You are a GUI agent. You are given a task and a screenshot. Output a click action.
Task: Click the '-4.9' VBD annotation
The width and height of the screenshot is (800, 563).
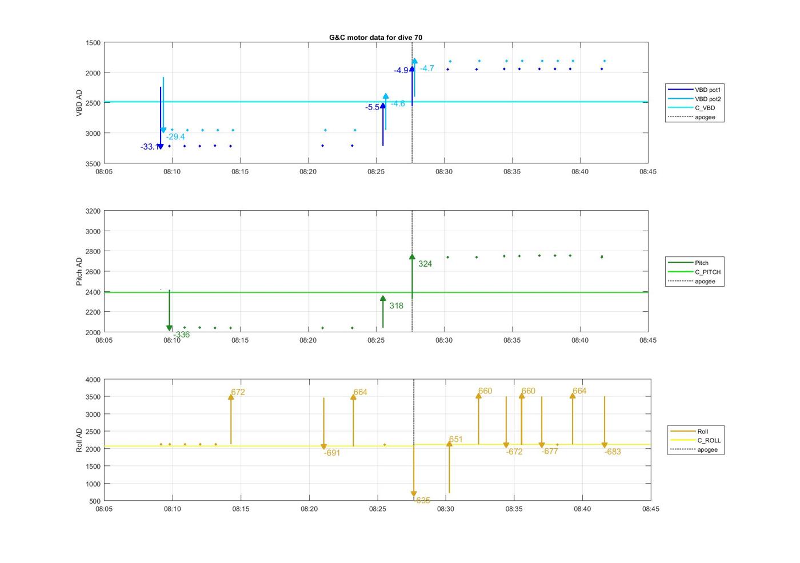[x=401, y=70]
